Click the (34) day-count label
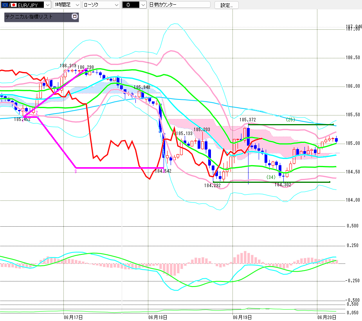Viewport: 362px width, 321px height. (271, 177)
